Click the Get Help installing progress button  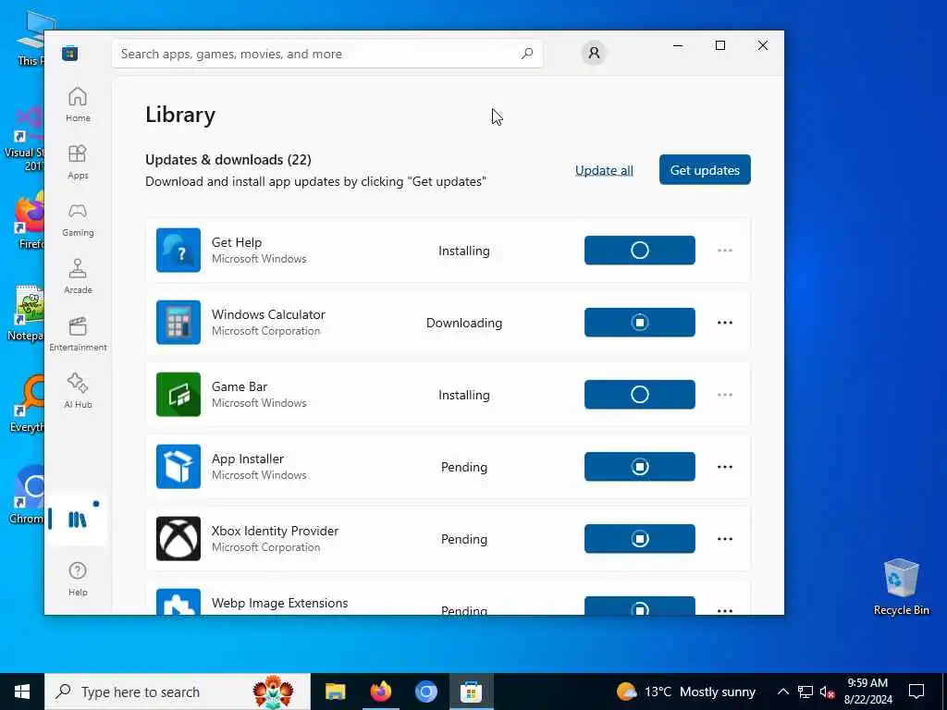click(640, 250)
